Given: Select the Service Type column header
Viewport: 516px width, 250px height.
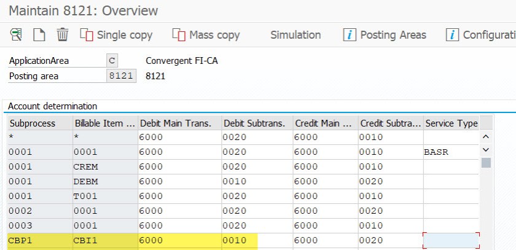Looking at the screenshot, I should point(451,123).
